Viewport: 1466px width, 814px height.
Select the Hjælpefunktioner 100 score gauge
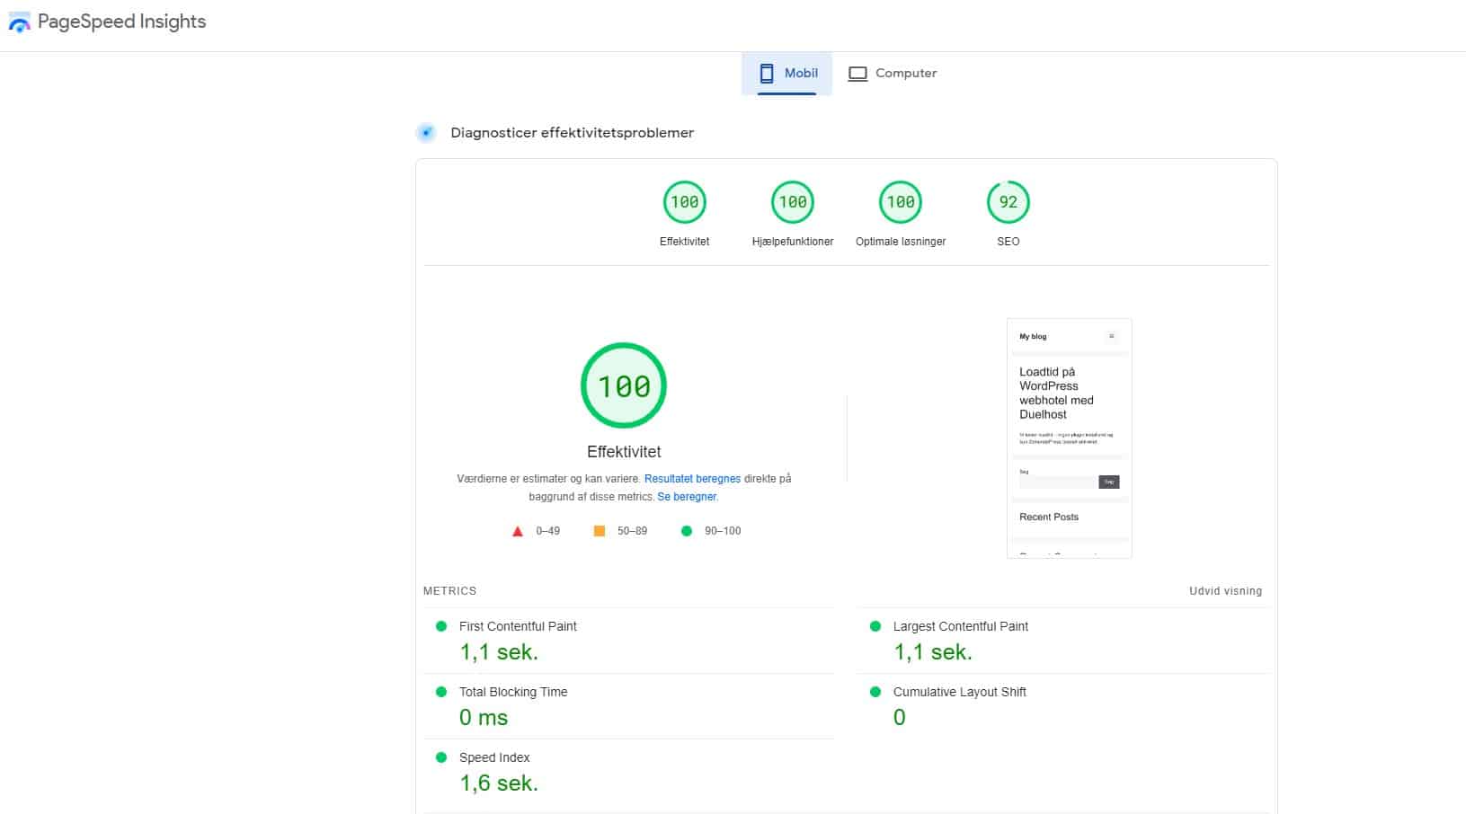[793, 202]
